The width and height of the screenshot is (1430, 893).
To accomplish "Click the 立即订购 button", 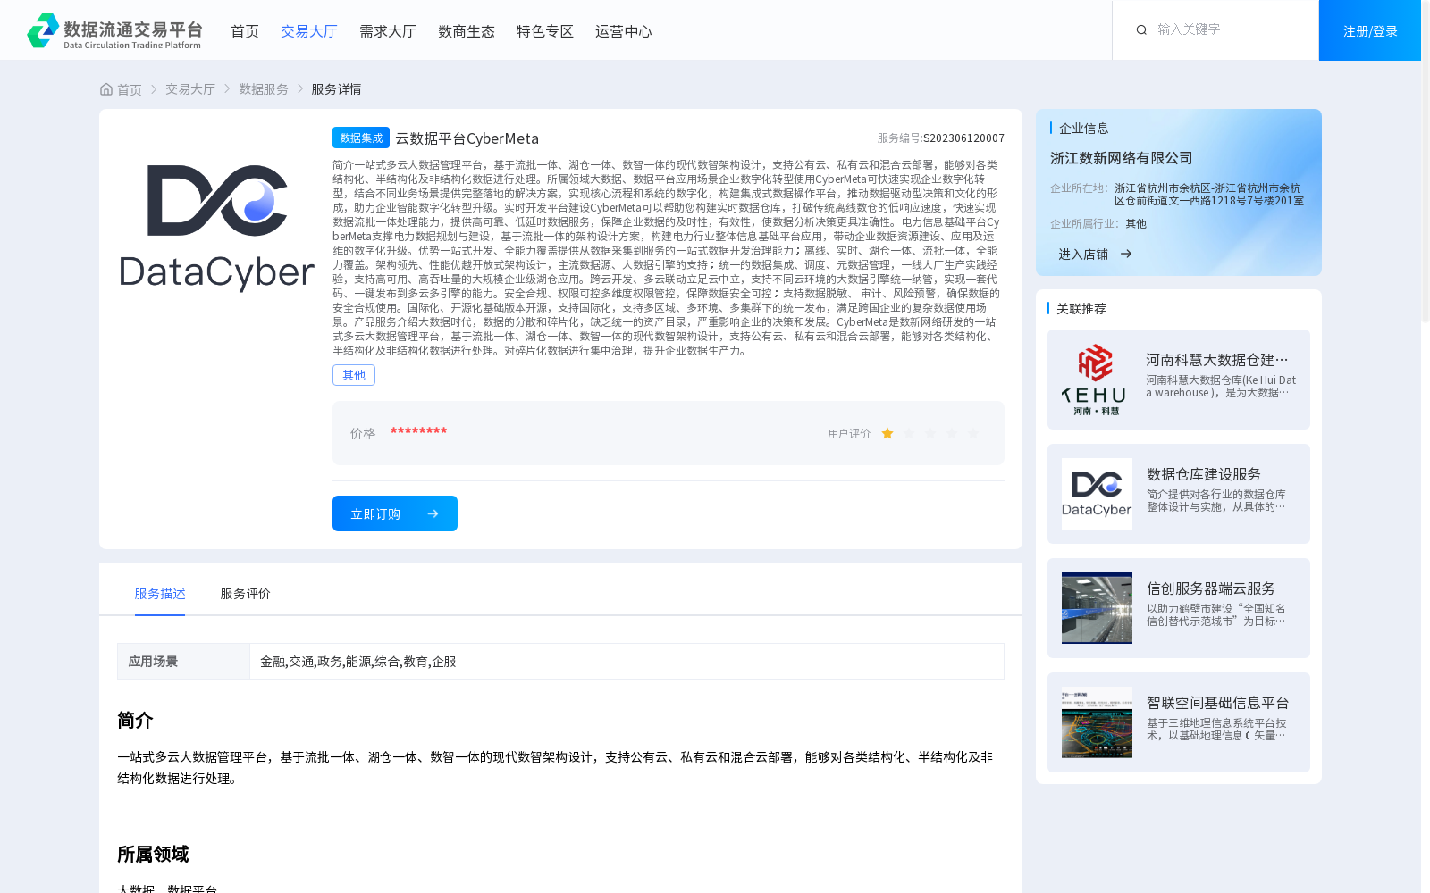I will 395,513.
